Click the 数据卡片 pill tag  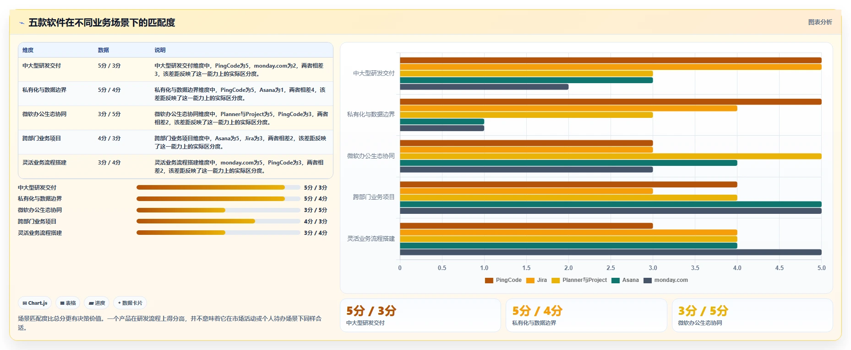[x=130, y=303]
